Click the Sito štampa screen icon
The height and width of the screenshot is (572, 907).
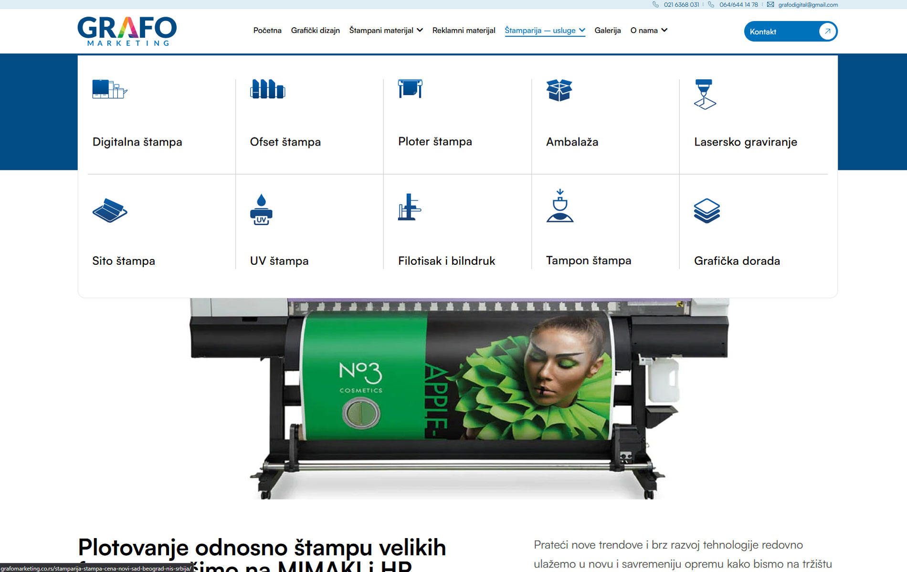[x=110, y=210]
